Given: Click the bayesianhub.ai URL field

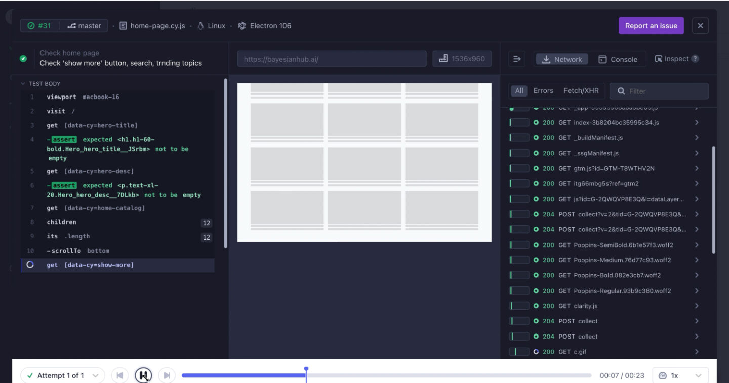Looking at the screenshot, I should coord(332,59).
